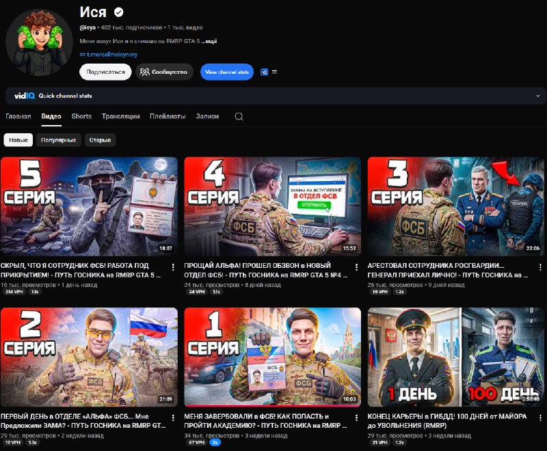Switch to the Записи tab
The image size is (547, 451).
207,116
